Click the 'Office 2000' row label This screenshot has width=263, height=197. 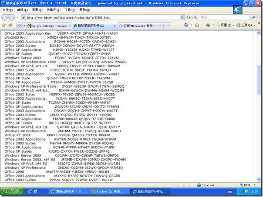tap(14, 171)
